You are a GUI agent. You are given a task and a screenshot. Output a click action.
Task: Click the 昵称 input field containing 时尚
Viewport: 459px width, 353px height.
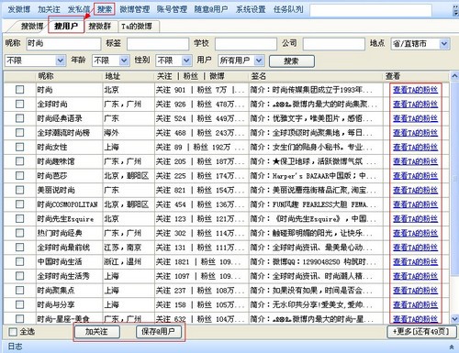pos(63,44)
